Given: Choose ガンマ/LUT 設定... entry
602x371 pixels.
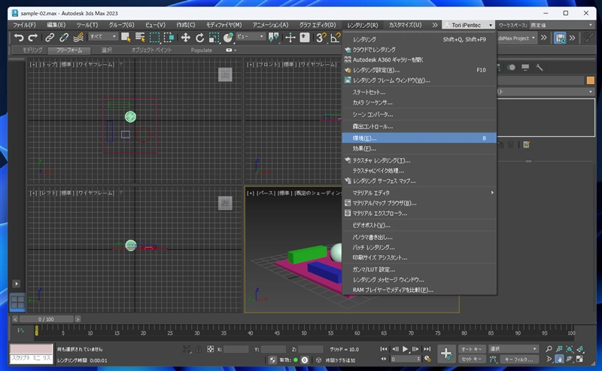Looking at the screenshot, I should (419, 269).
